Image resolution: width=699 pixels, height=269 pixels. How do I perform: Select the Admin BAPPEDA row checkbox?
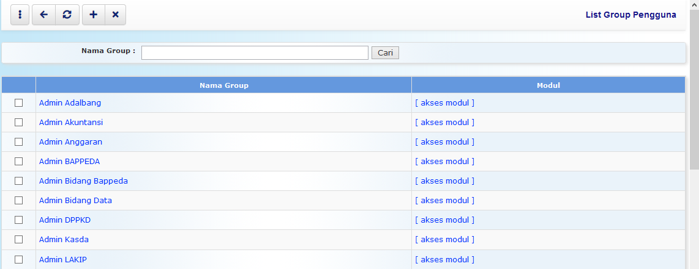(x=18, y=162)
